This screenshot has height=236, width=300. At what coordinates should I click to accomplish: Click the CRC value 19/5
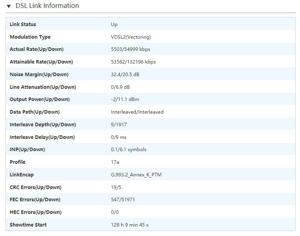coord(116,187)
